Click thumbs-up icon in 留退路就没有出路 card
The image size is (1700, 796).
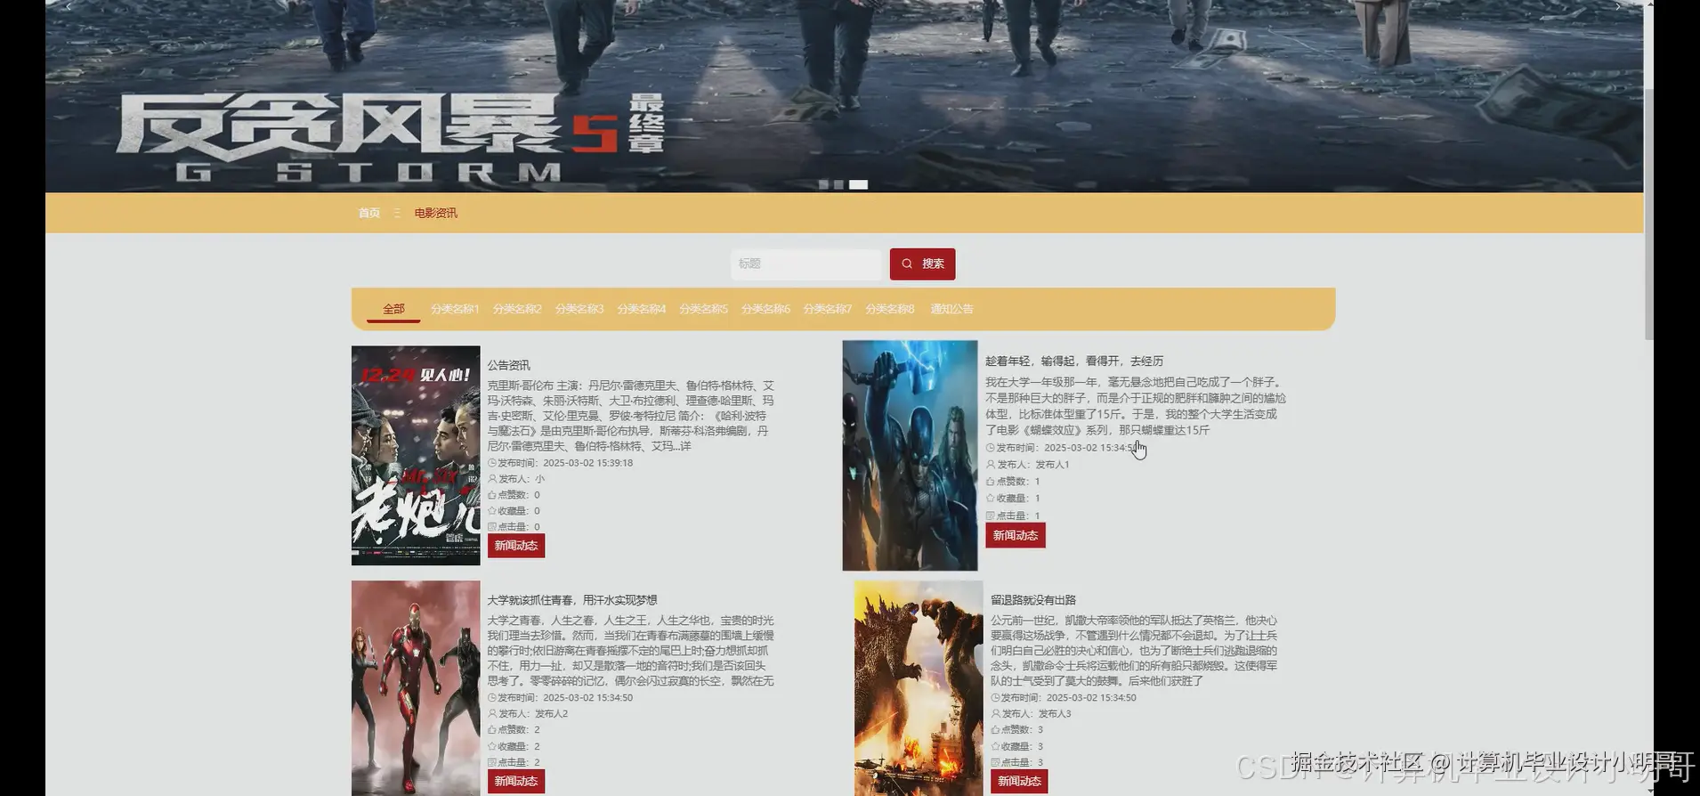[996, 730]
